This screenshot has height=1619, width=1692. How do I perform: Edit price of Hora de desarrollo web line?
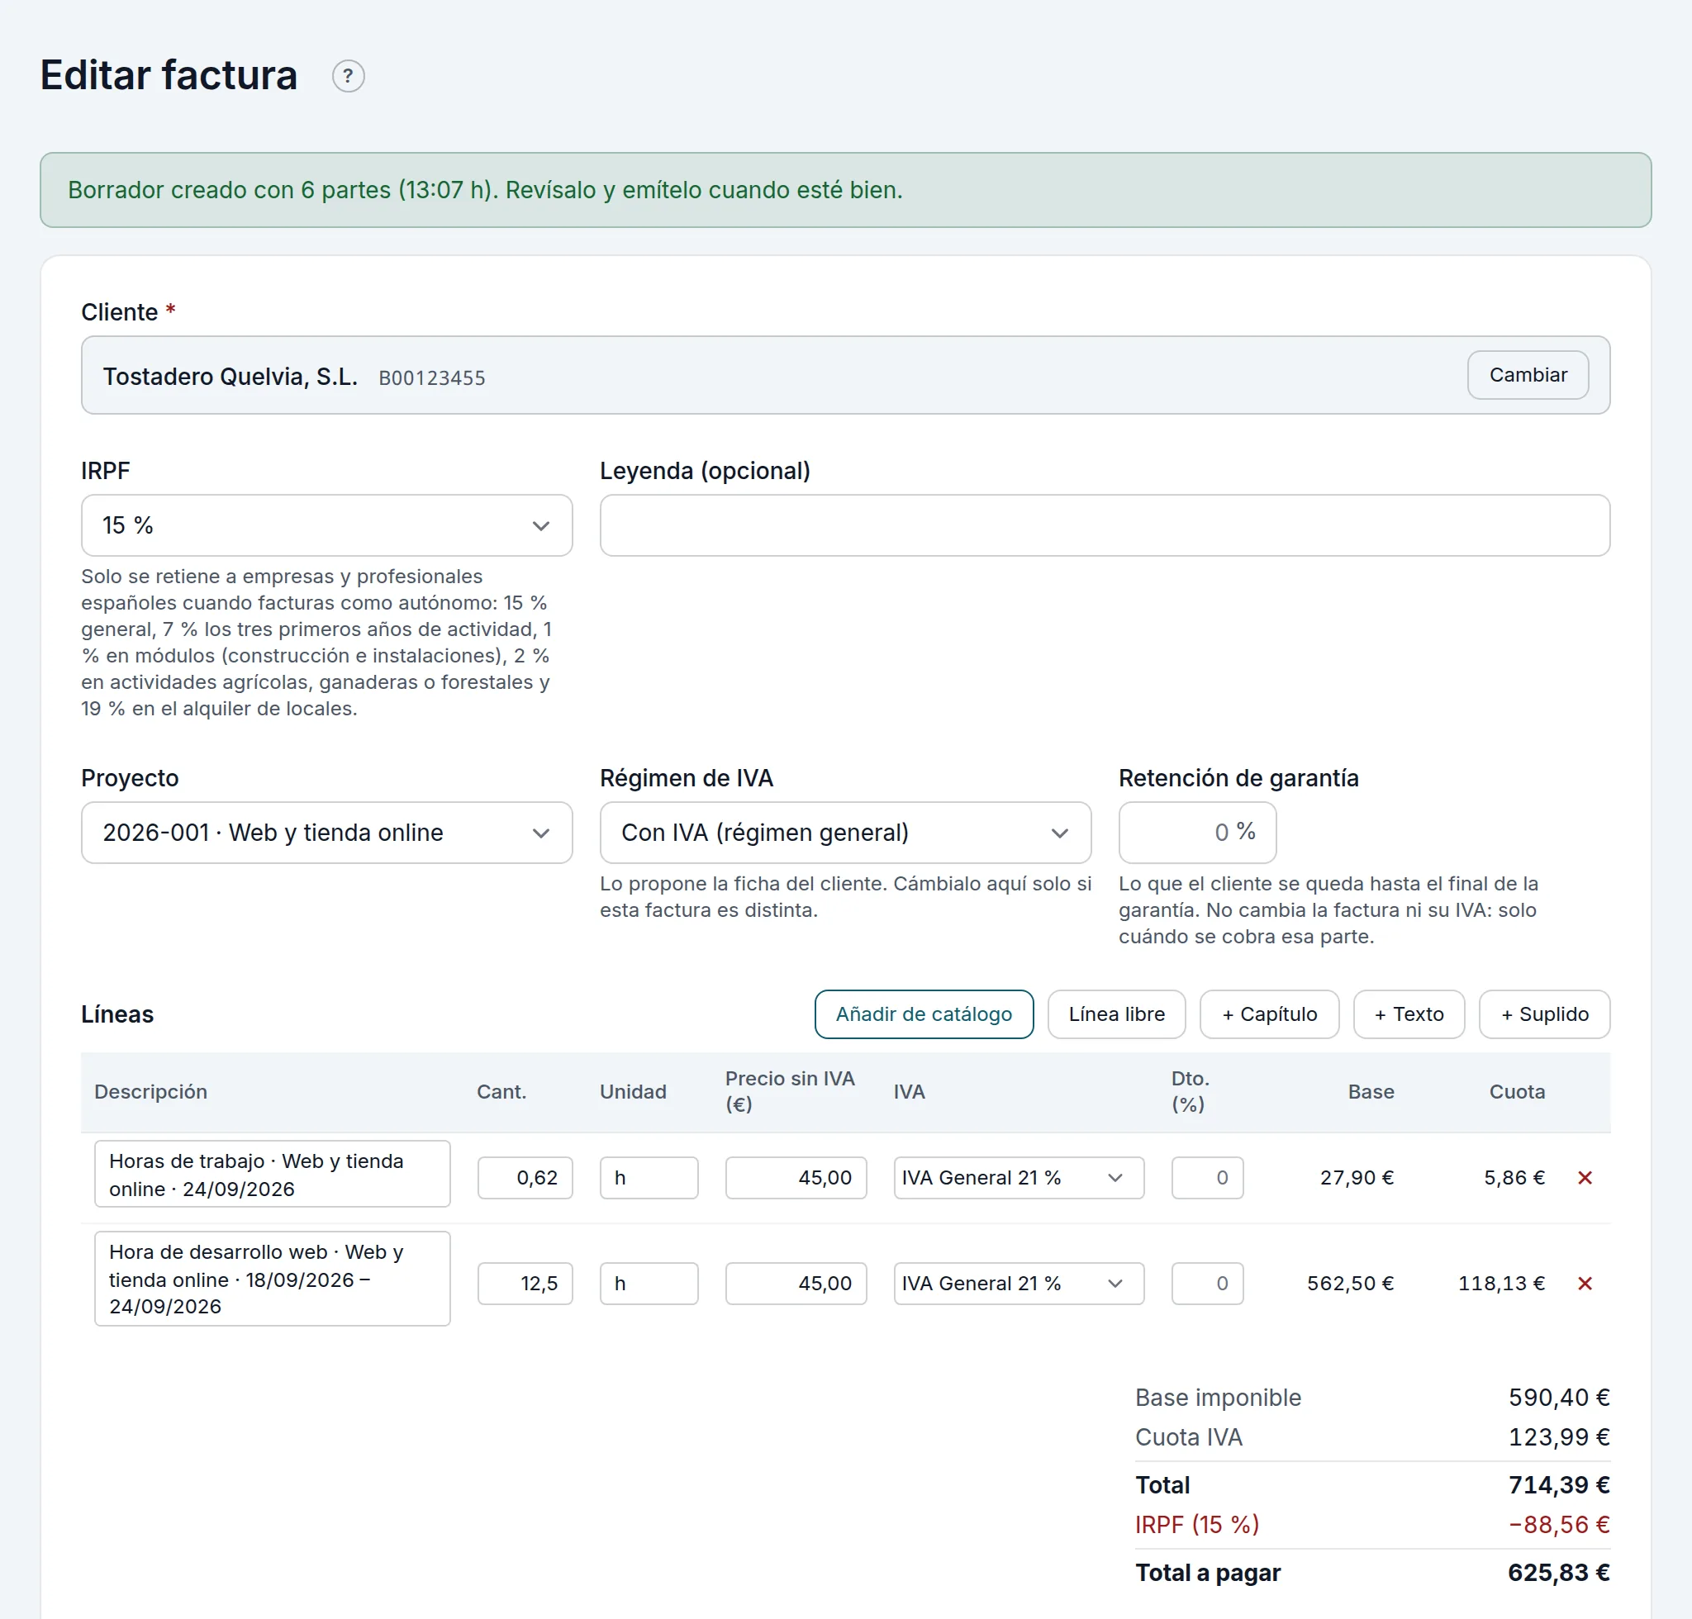point(796,1284)
